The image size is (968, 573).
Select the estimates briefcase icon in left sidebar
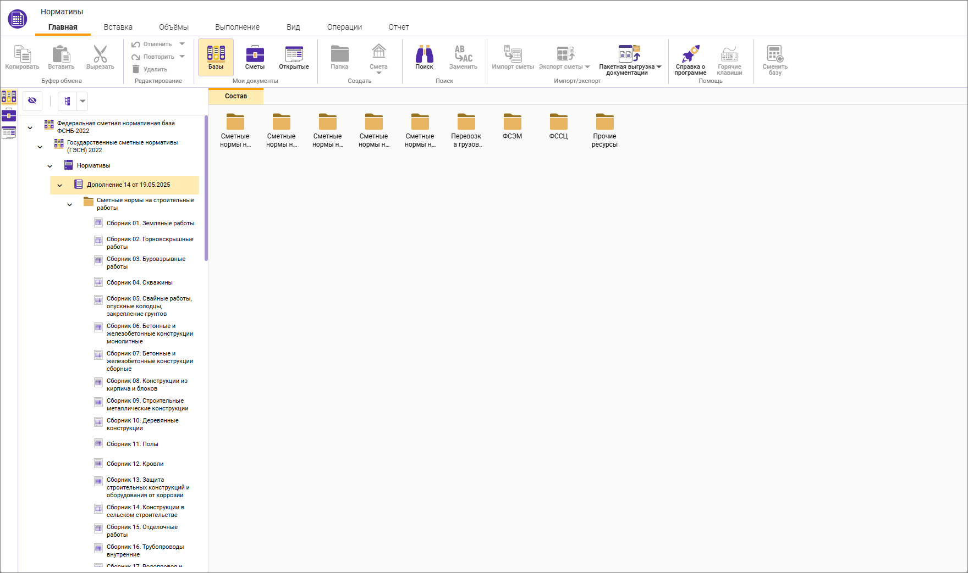pyautogui.click(x=9, y=115)
